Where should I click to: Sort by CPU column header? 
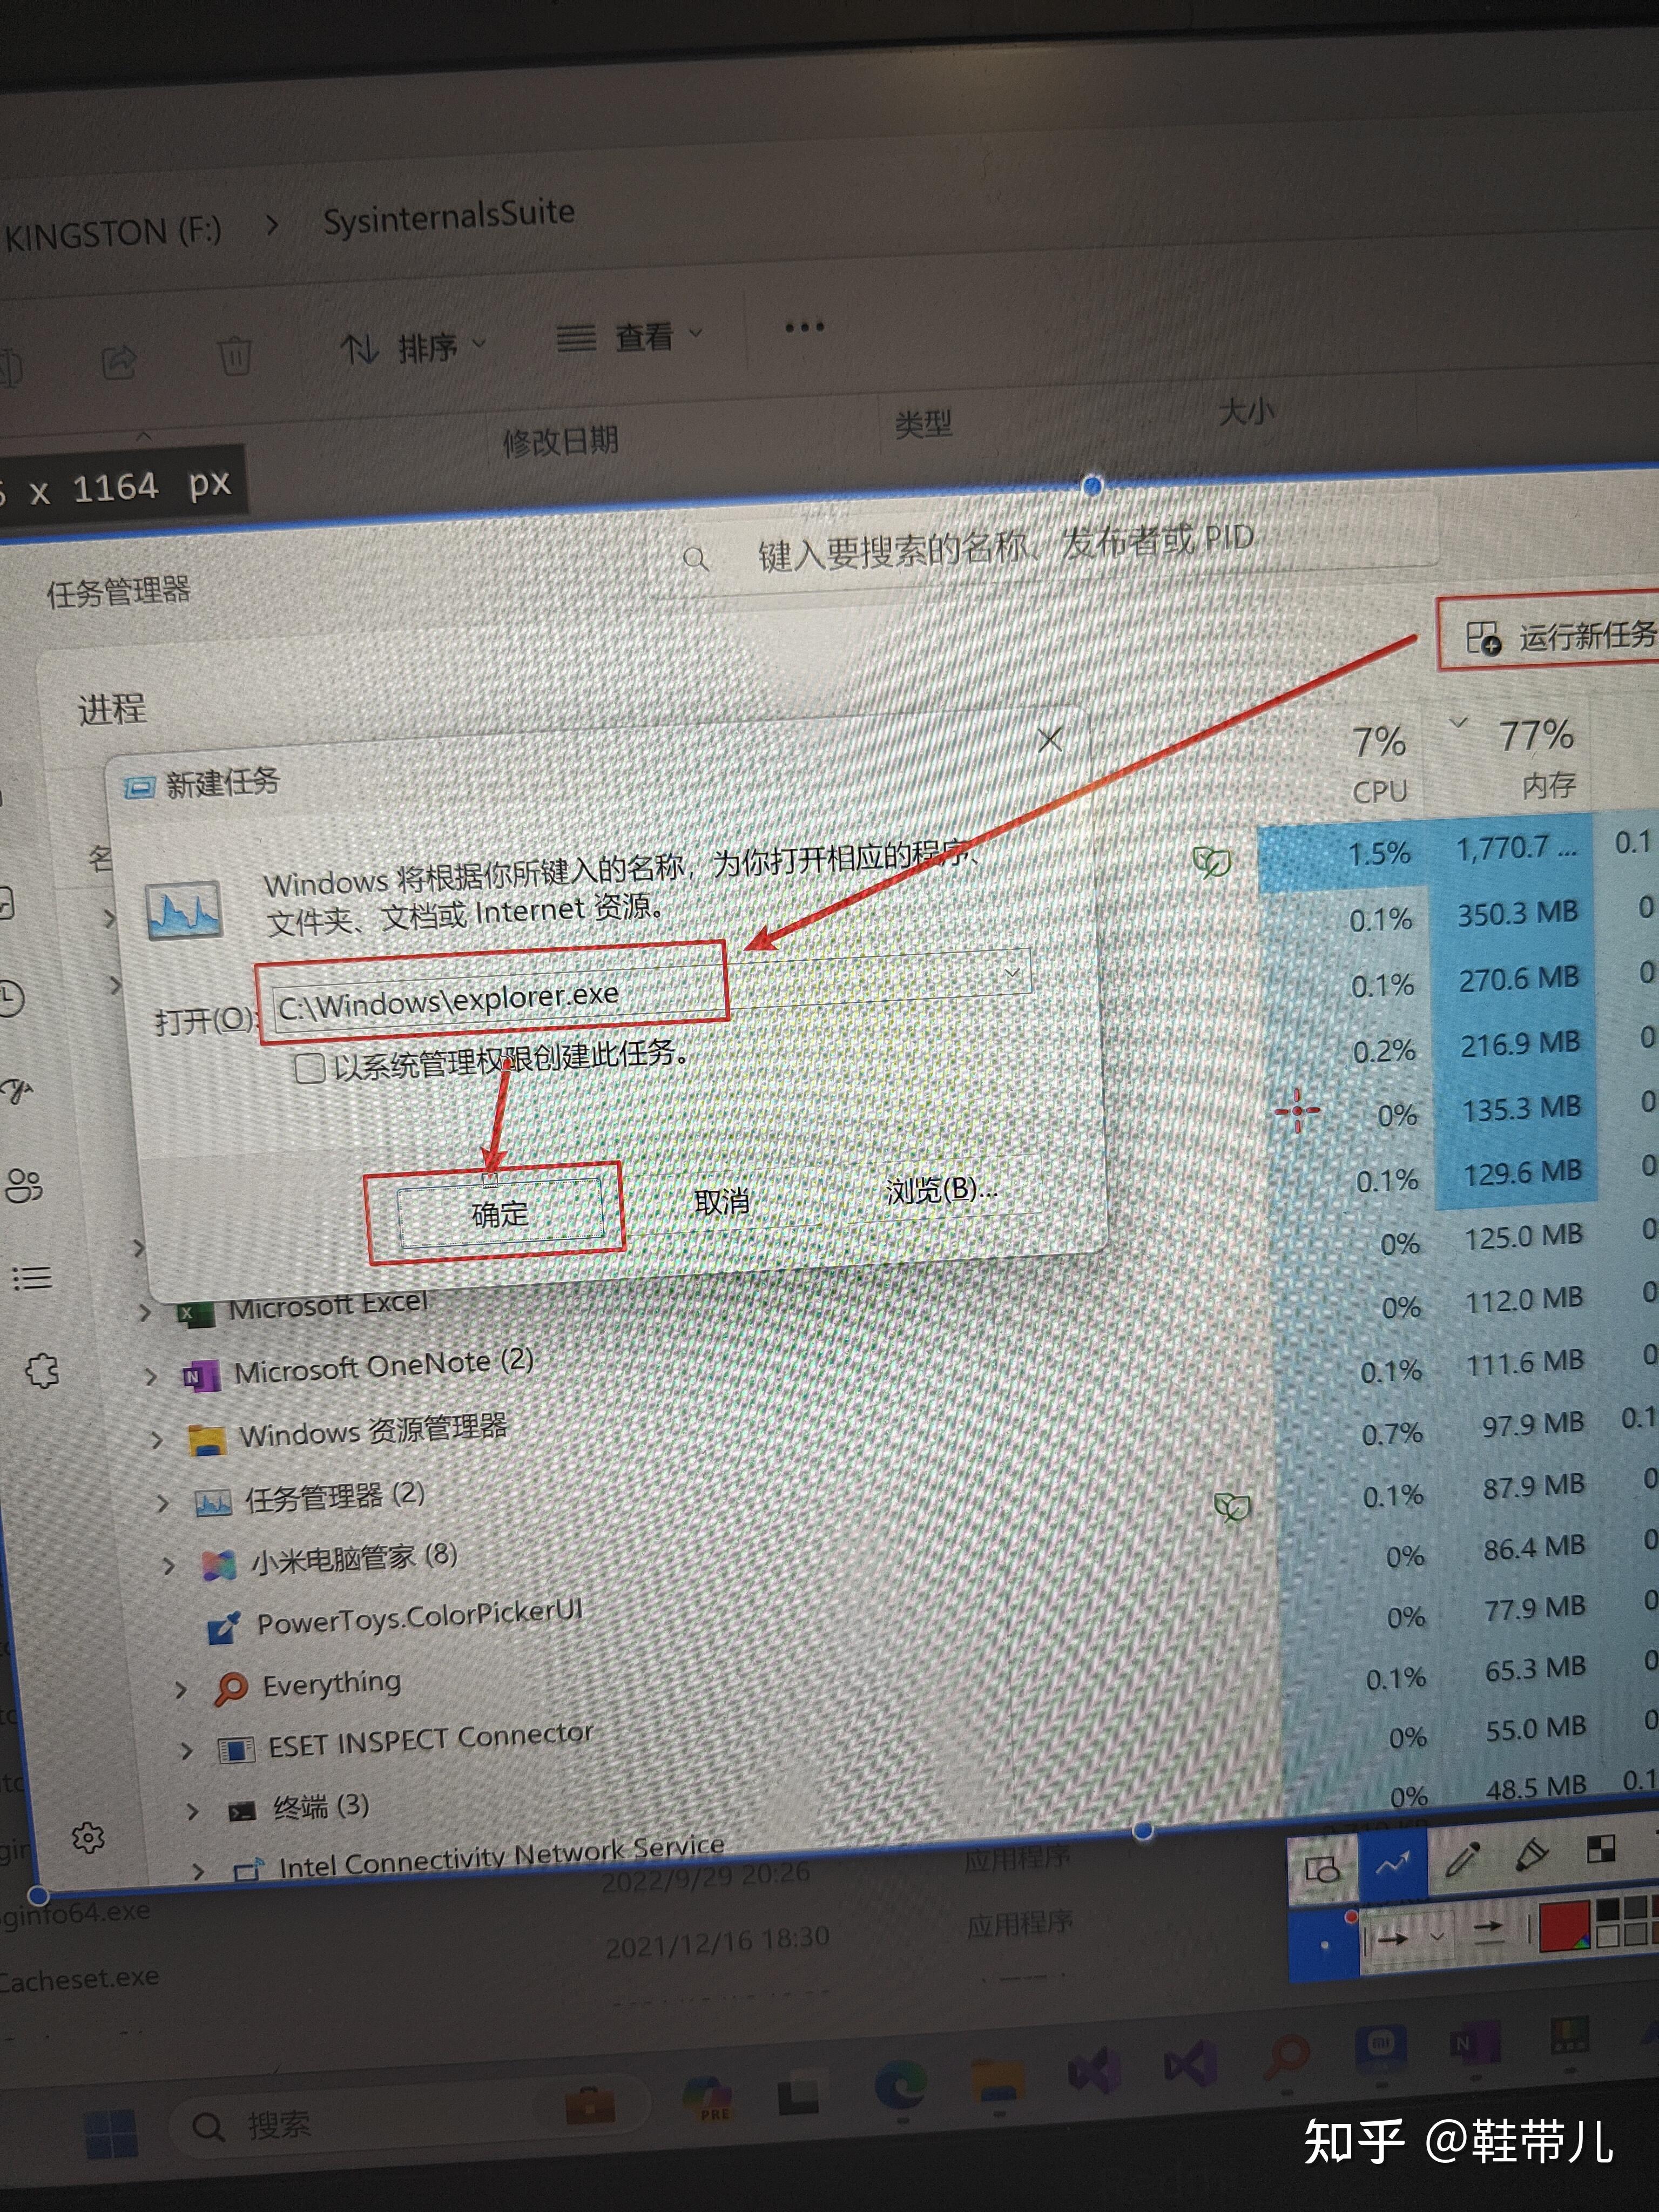(x=1379, y=765)
